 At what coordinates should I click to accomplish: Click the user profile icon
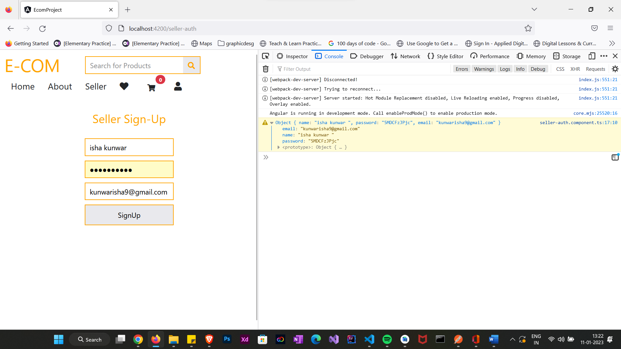pyautogui.click(x=178, y=86)
